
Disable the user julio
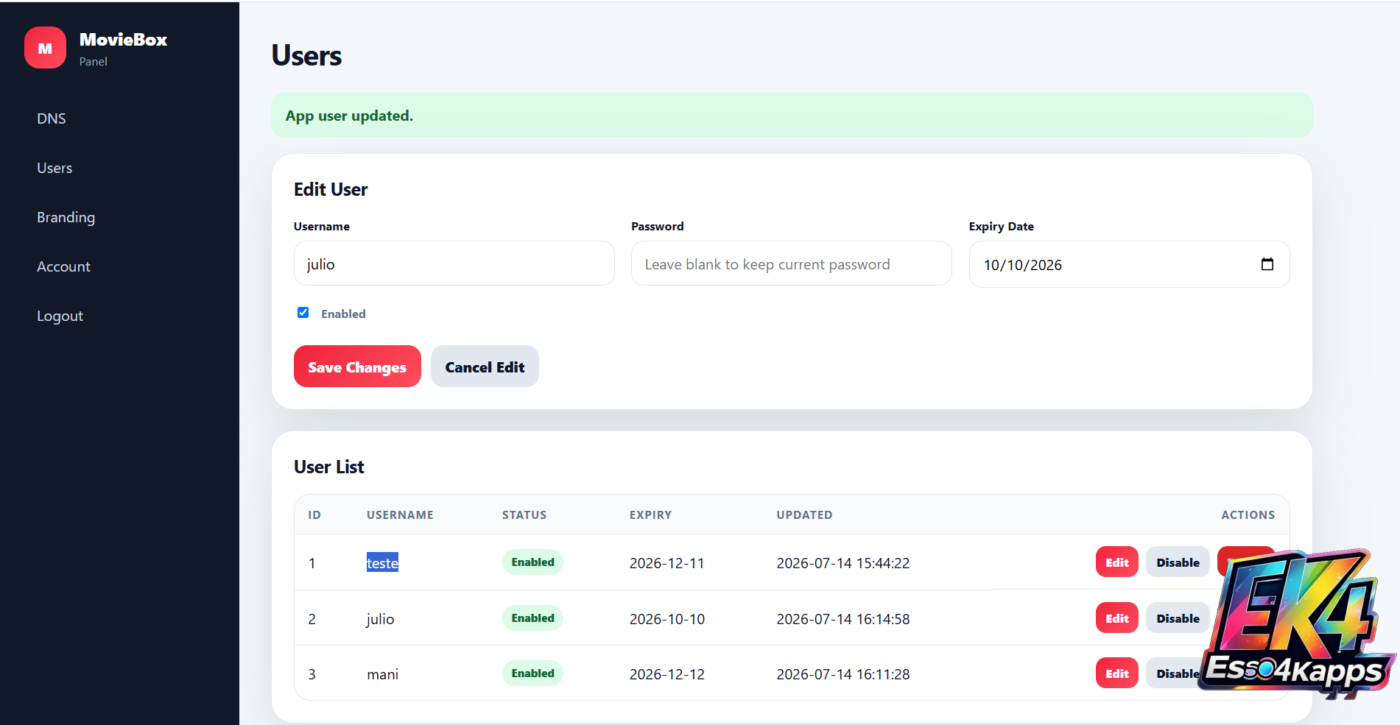(x=1178, y=618)
